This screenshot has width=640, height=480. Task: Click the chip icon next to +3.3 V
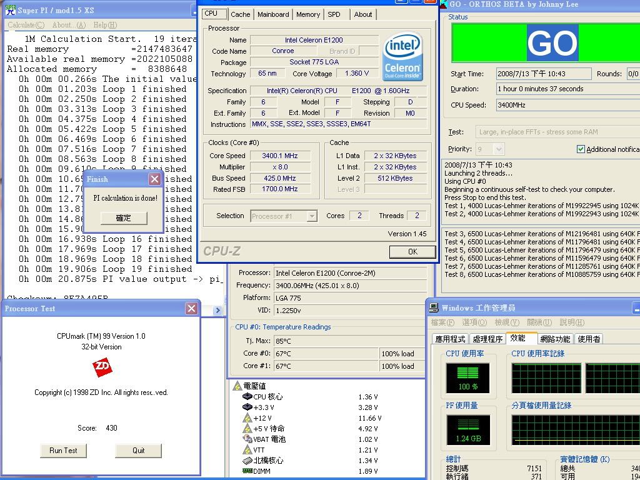(247, 407)
